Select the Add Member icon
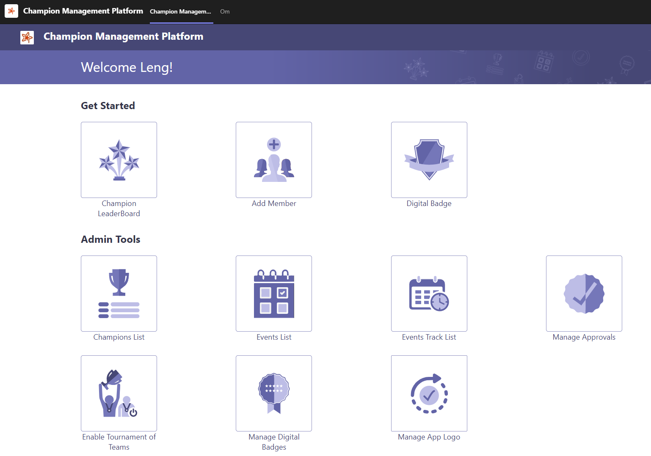Screen dimensions: 651x456 coord(273,159)
